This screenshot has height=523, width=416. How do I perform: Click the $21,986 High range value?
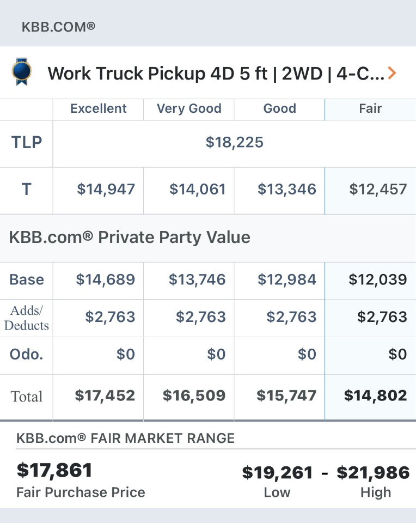coord(373,472)
